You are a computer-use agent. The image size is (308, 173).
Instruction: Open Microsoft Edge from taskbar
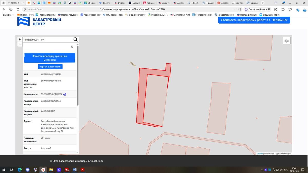(20, 170)
